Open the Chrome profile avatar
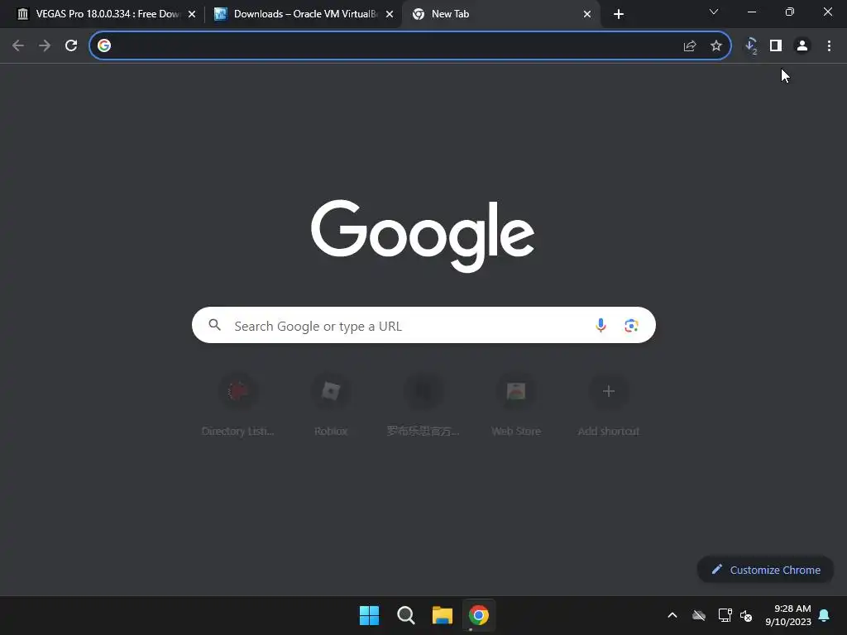 point(802,46)
